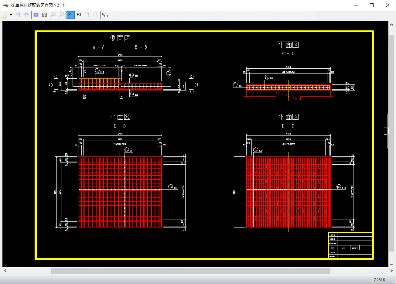This screenshot has width=396, height=284.
Task: Click the 側面図 drawing title
Action: pyautogui.click(x=120, y=38)
